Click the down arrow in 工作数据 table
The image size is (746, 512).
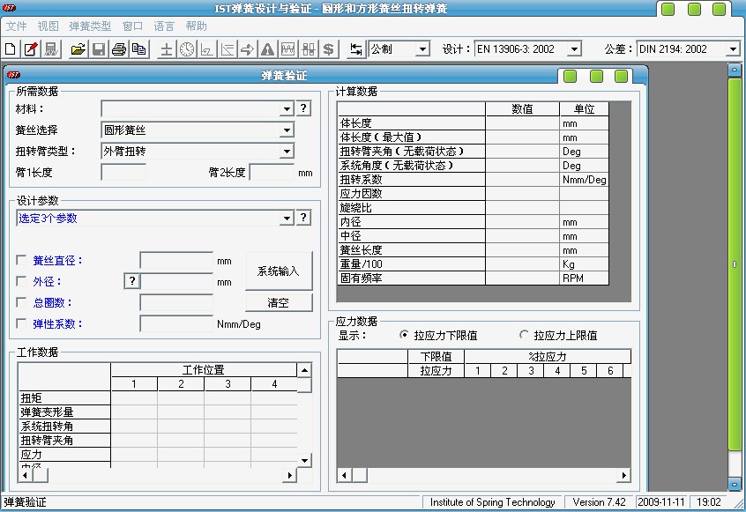tap(304, 460)
